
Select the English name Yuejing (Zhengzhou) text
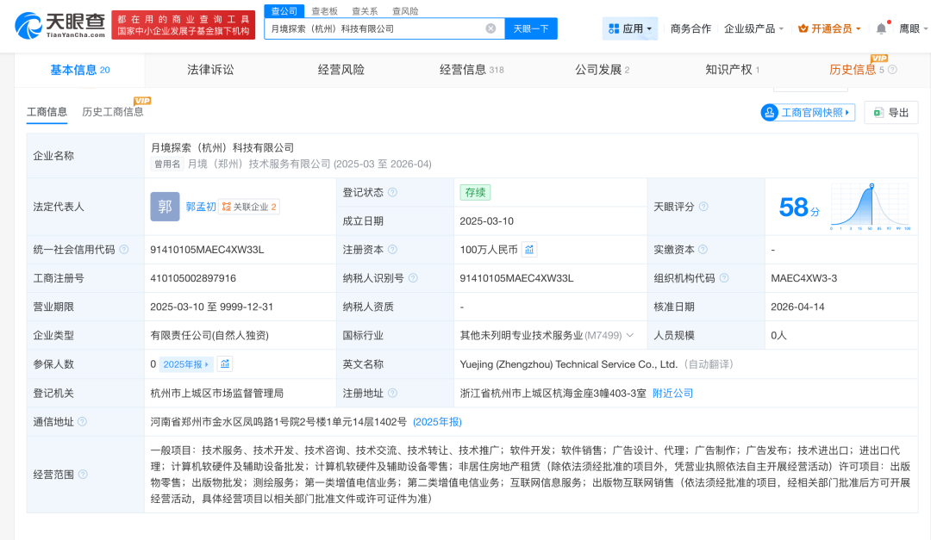(569, 363)
